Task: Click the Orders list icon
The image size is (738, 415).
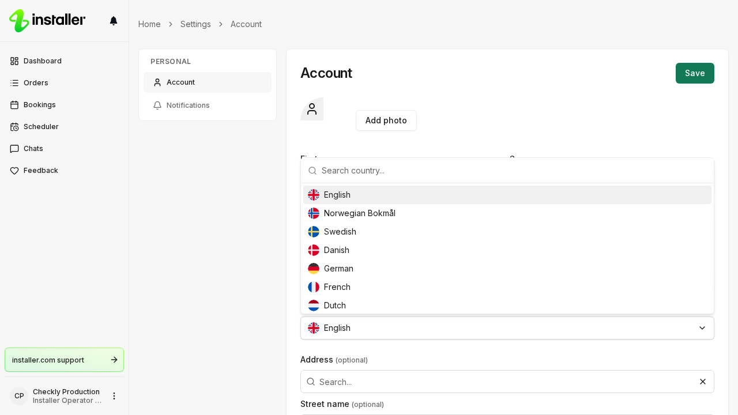Action: click(14, 83)
